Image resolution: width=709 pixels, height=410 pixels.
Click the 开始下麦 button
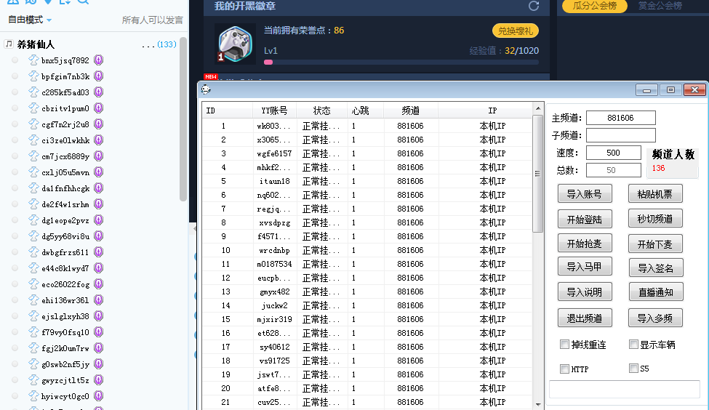655,244
